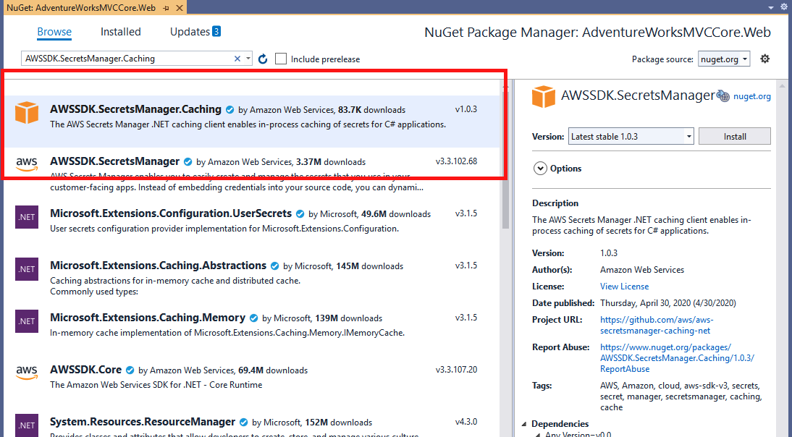Collapse the Options section

point(540,168)
